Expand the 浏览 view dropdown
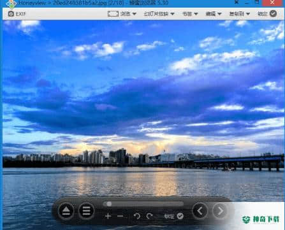 [x=128, y=14]
